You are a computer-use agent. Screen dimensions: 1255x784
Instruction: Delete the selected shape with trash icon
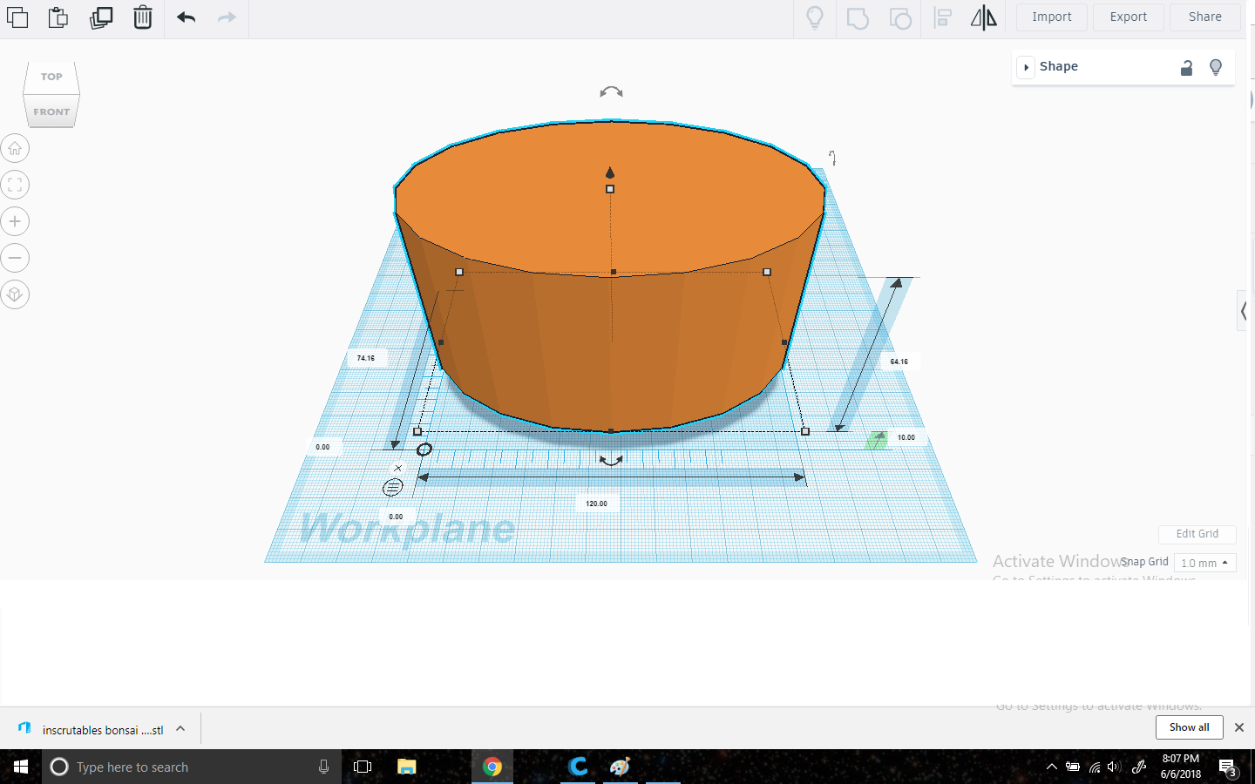pos(143,17)
